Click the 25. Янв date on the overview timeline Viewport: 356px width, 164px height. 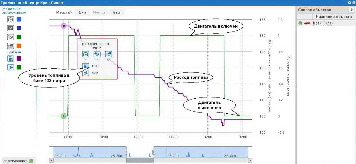[116, 155]
